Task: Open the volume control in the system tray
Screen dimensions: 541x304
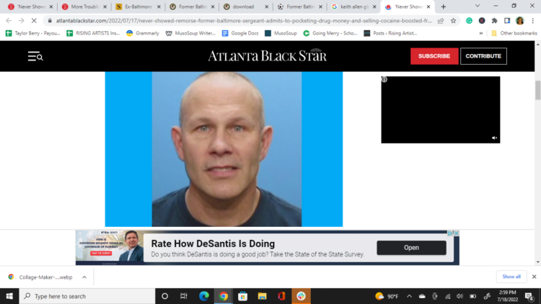Action: click(x=460, y=296)
